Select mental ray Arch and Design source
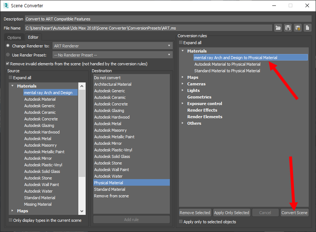The image size is (316, 232). click(50, 92)
